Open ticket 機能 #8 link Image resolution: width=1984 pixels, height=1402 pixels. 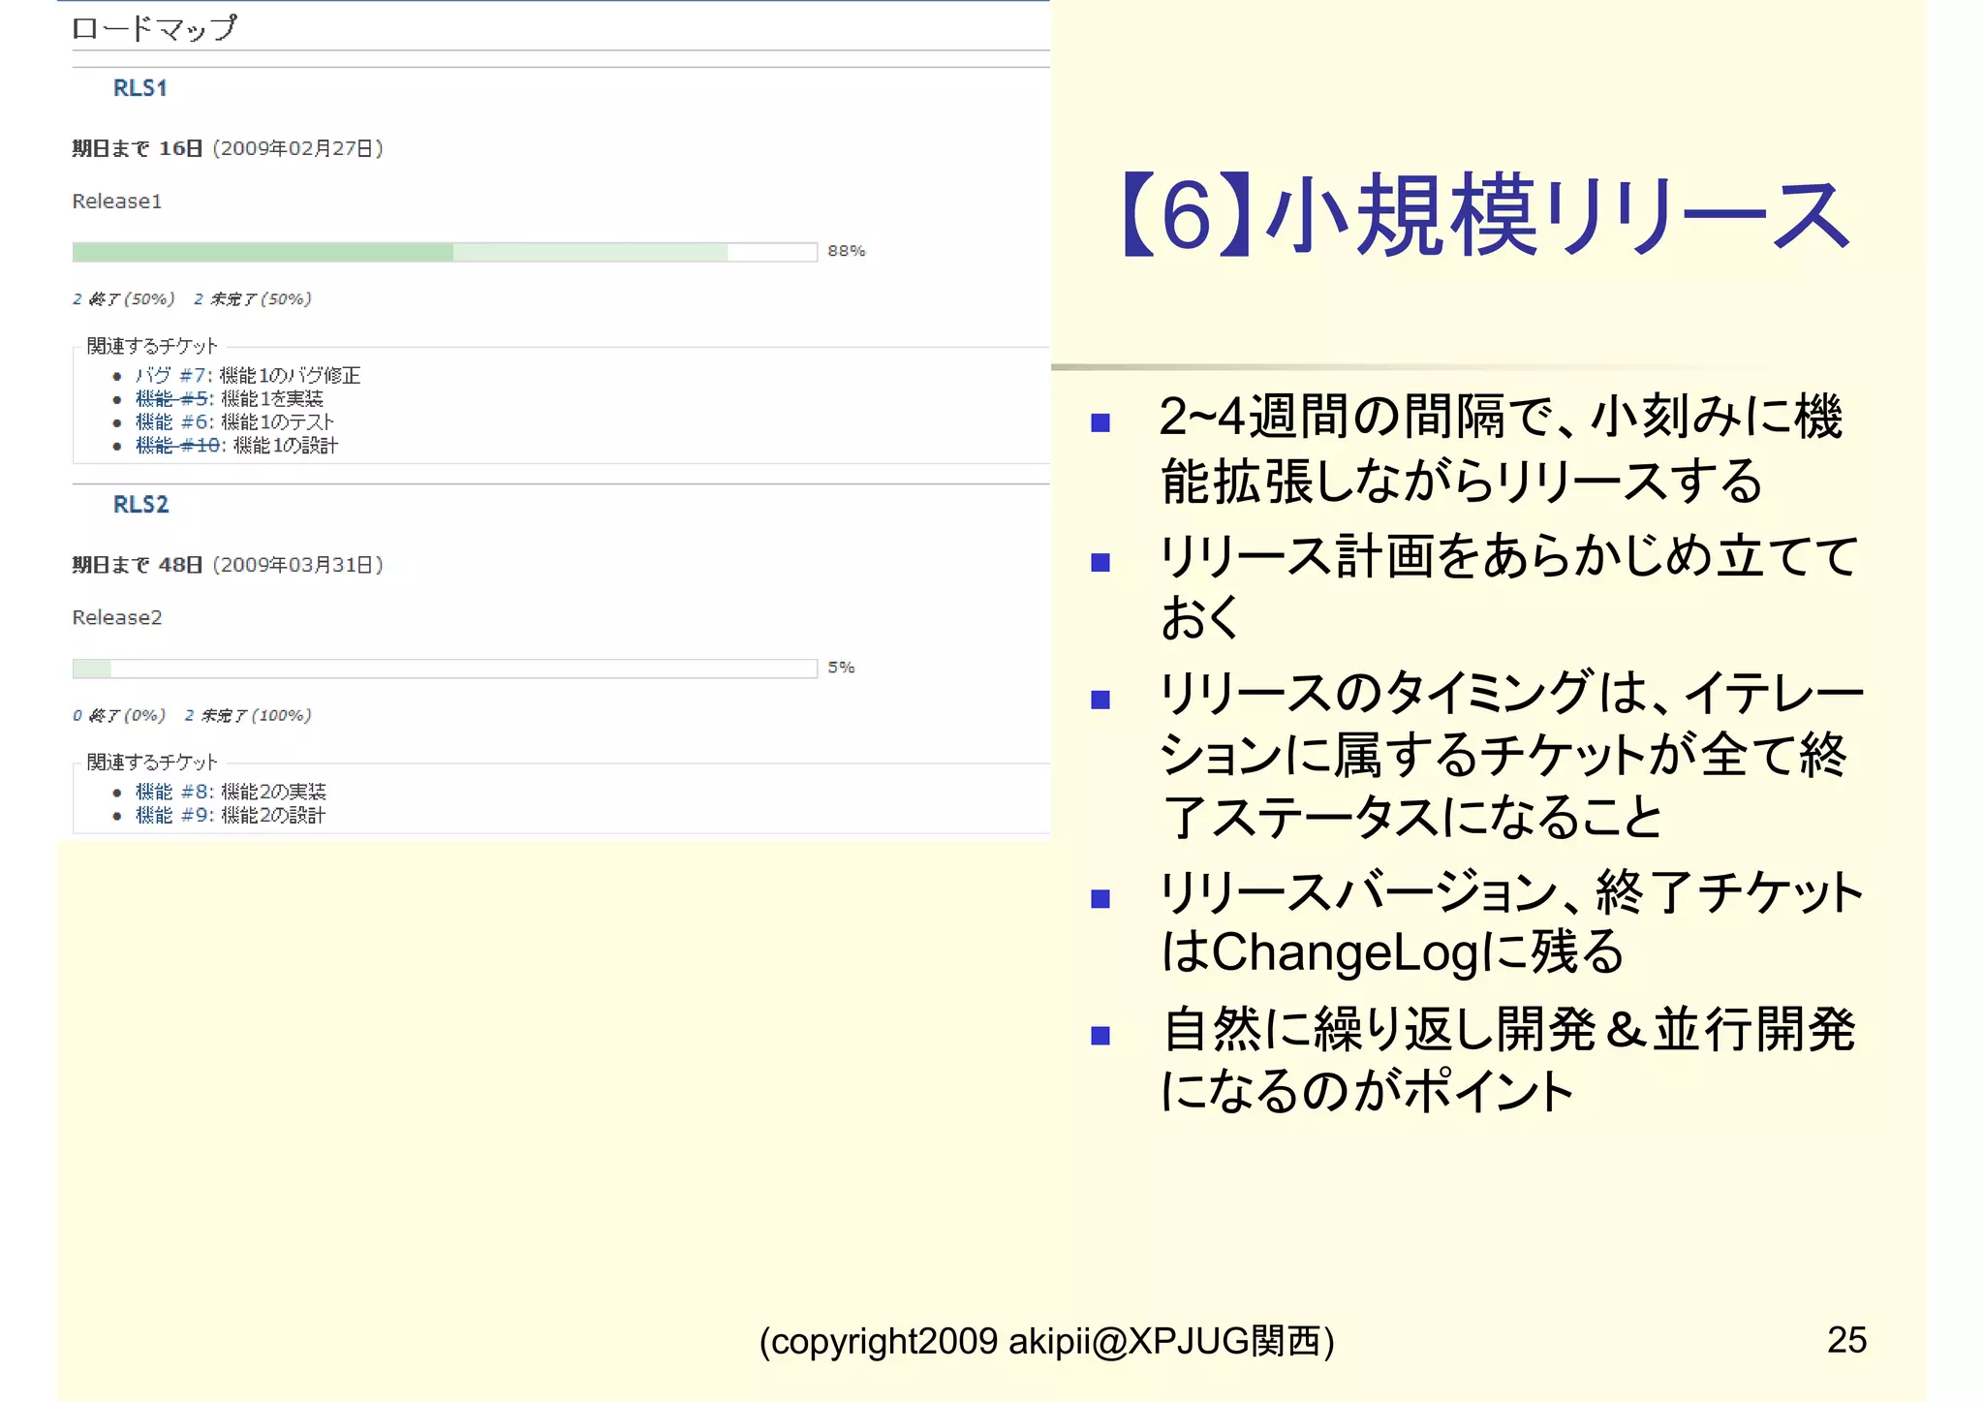171,792
